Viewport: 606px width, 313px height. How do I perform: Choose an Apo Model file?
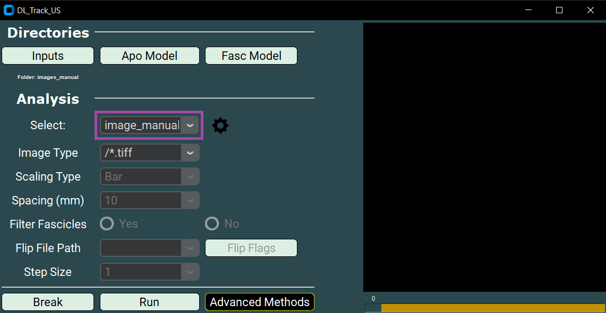149,55
